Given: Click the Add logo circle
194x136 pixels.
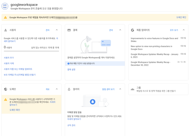Looking at the screenshot, I should (x=5, y=6).
